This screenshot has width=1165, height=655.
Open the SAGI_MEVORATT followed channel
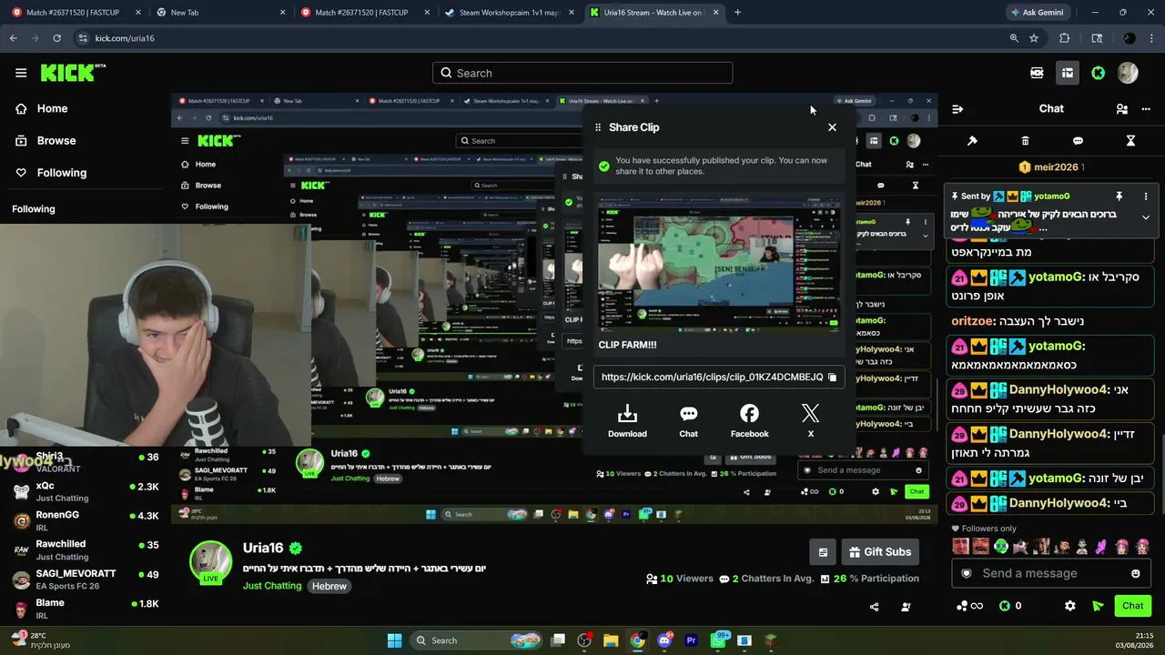[86, 579]
